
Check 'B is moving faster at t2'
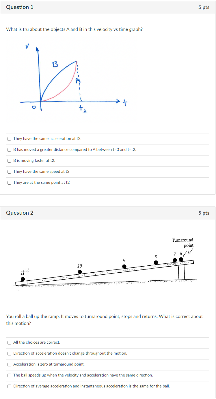tap(9, 161)
